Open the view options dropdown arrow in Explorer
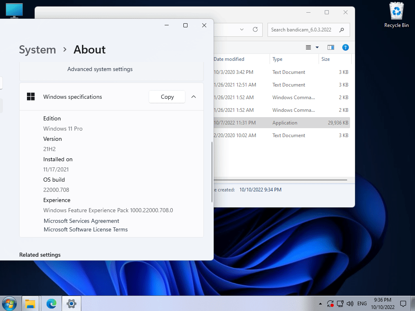The width and height of the screenshot is (415, 311). point(317,47)
